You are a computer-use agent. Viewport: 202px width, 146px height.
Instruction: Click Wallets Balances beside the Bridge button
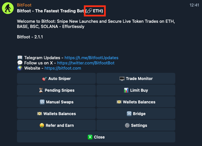click(56, 113)
